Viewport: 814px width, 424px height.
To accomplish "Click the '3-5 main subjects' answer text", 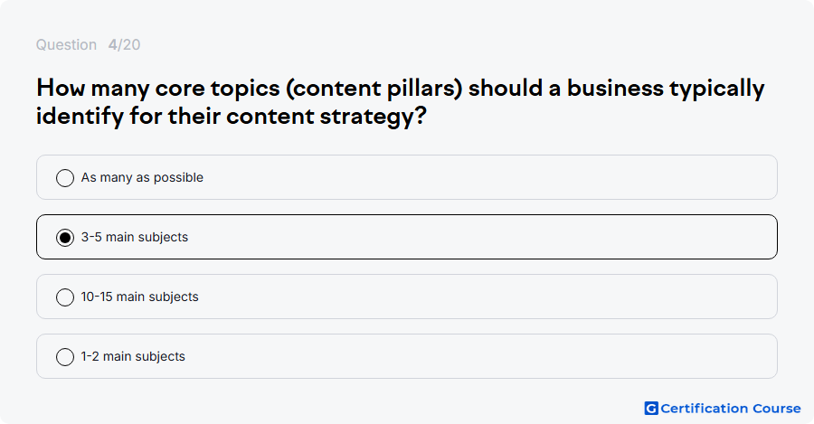I will [x=135, y=237].
